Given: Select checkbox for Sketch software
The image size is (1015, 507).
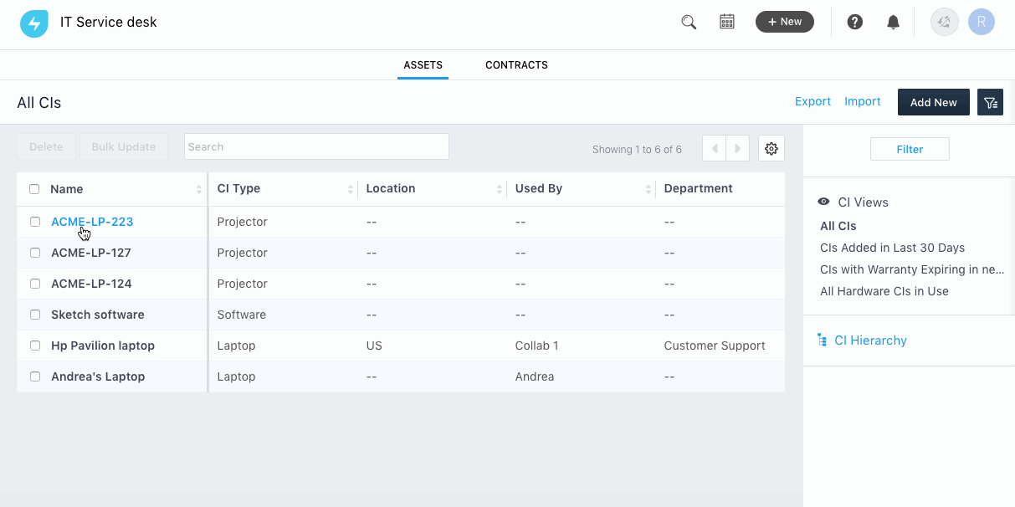Looking at the screenshot, I should tap(35, 315).
